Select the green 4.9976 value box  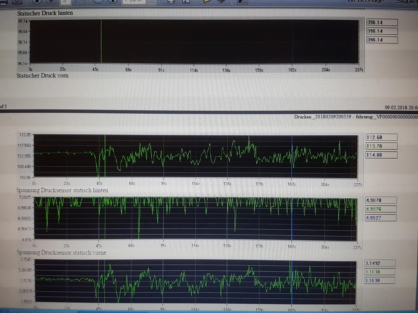381,209
